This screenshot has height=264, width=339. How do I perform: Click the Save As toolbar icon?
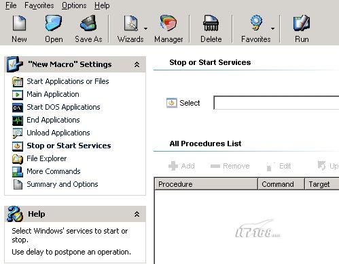point(88,23)
